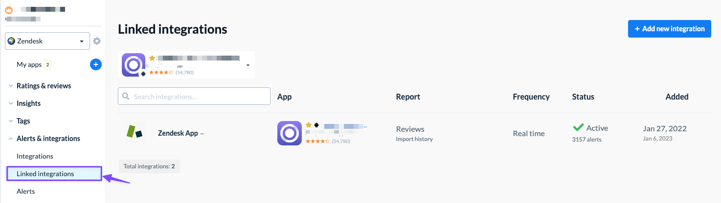The width and height of the screenshot is (721, 203).
Task: Click the purple app icon in table row
Action: [289, 133]
